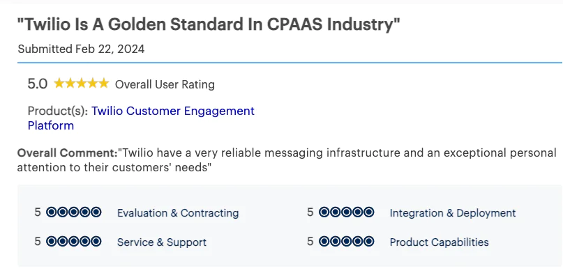
Task: Click the 5.0 overall score number
Action: (38, 84)
